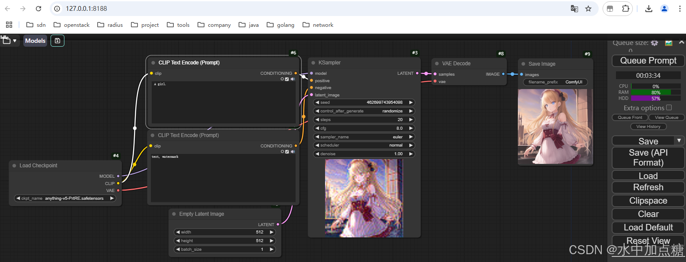686x262 pixels.
Task: Click the View History button
Action: (648, 127)
